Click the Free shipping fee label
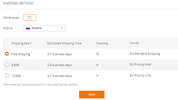 21,54
